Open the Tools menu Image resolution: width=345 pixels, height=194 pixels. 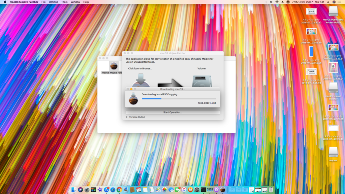tap(64, 2)
